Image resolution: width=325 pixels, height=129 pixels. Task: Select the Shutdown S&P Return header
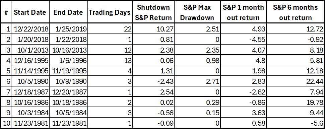[153, 12]
